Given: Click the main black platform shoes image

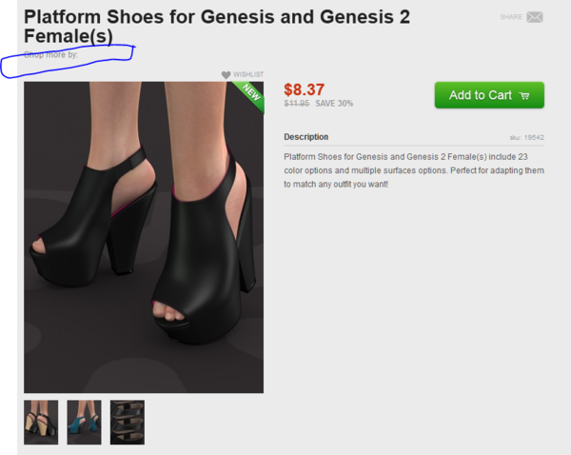Looking at the screenshot, I should [x=143, y=238].
